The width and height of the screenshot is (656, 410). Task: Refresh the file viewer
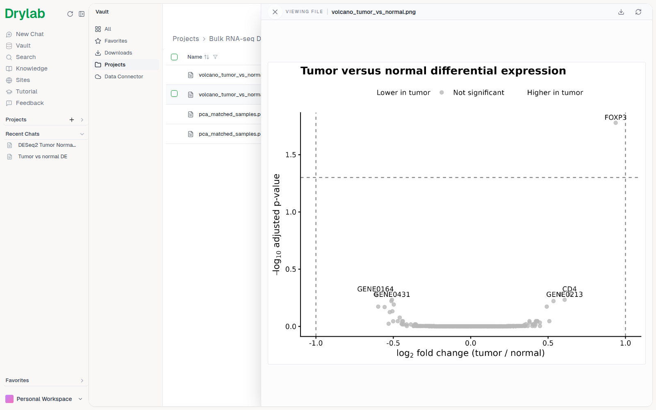(638, 12)
